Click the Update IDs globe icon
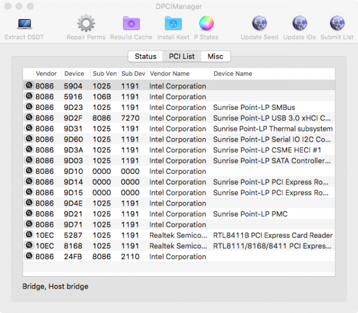The height and width of the screenshot is (313, 358). click(300, 24)
